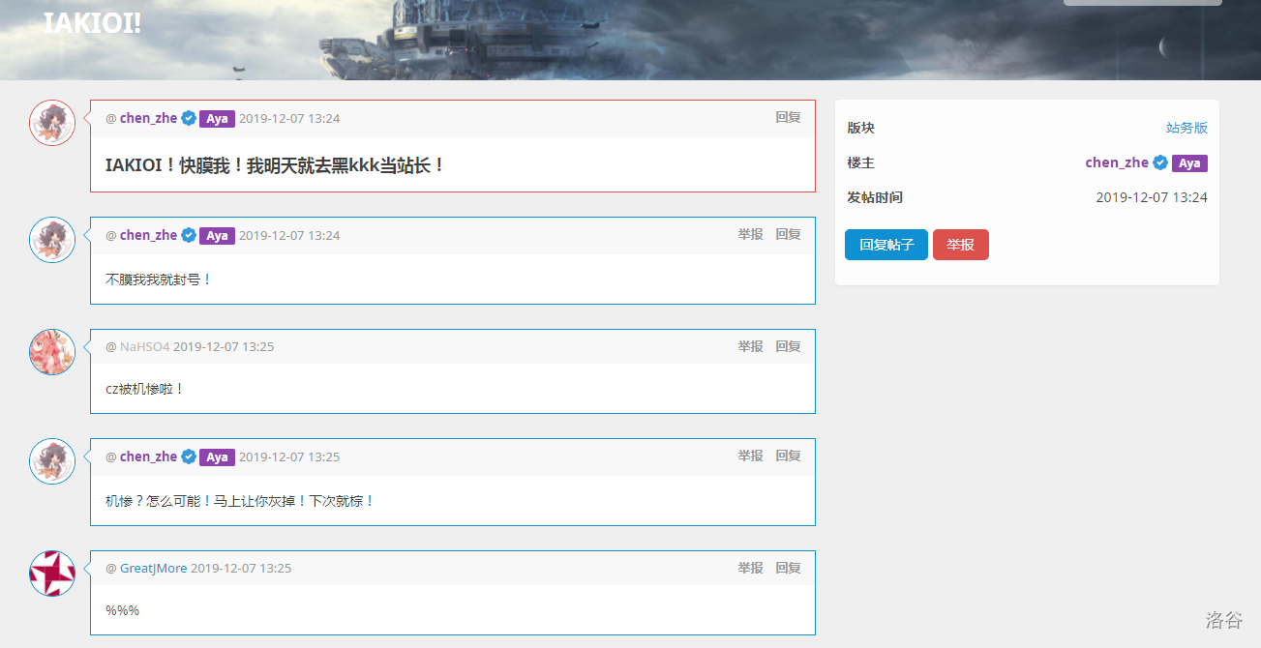
Task: Click the red 举报 button in sidebar
Action: [x=961, y=245]
